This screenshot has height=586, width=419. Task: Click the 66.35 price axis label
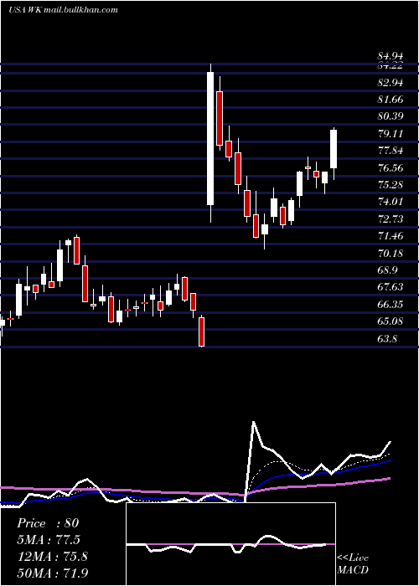[x=391, y=304]
